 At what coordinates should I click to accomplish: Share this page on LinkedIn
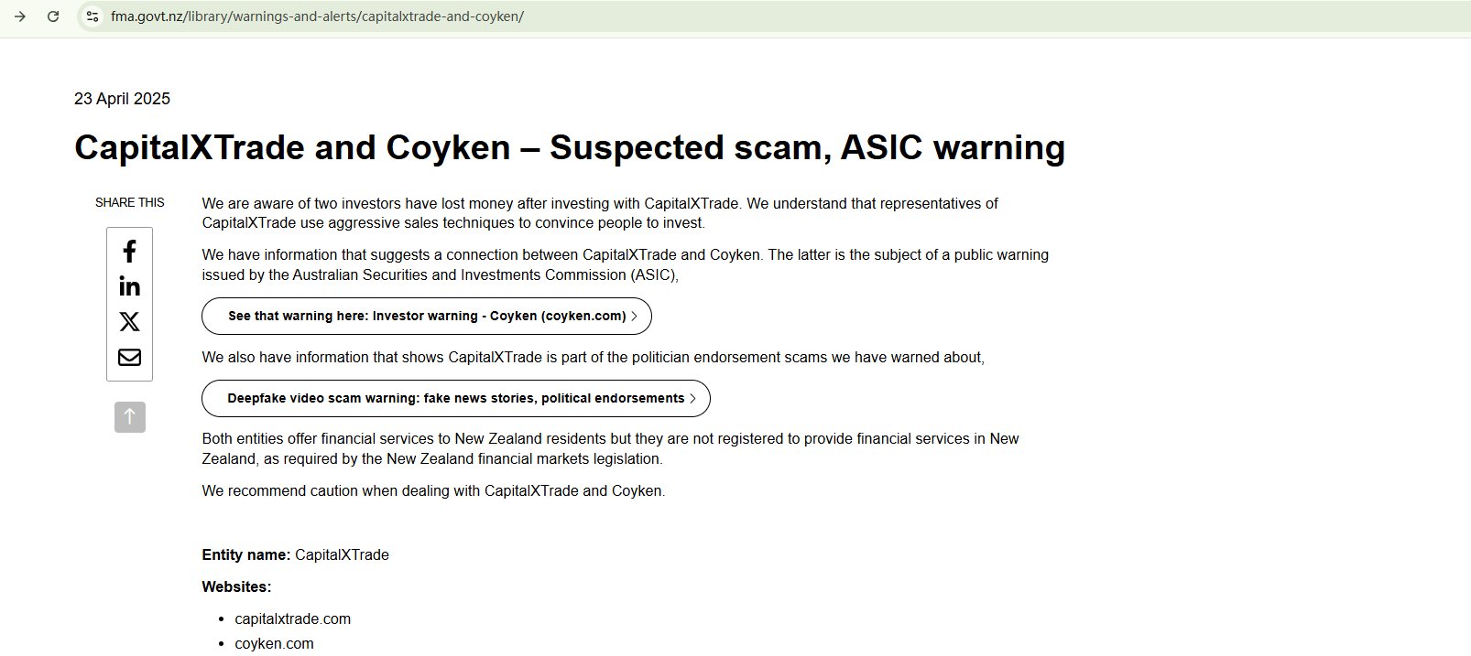(x=129, y=286)
